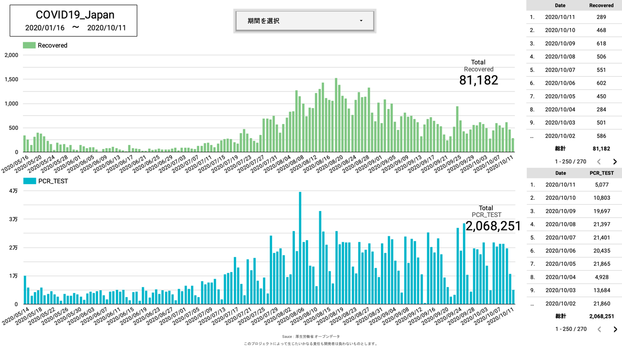Sort by the Recovered column header
This screenshot has width=622, height=350.
[x=601, y=5]
